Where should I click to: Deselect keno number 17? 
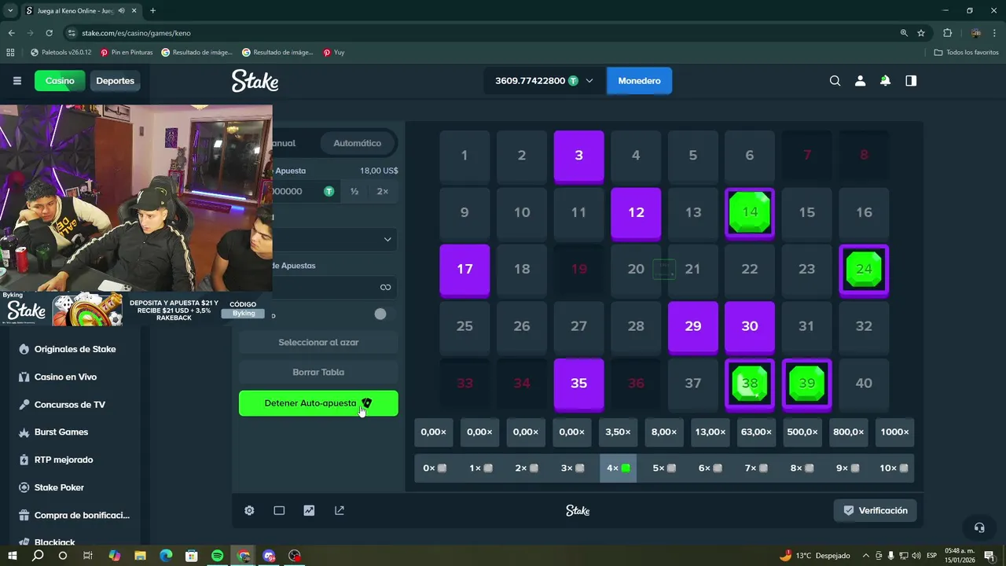464,270
